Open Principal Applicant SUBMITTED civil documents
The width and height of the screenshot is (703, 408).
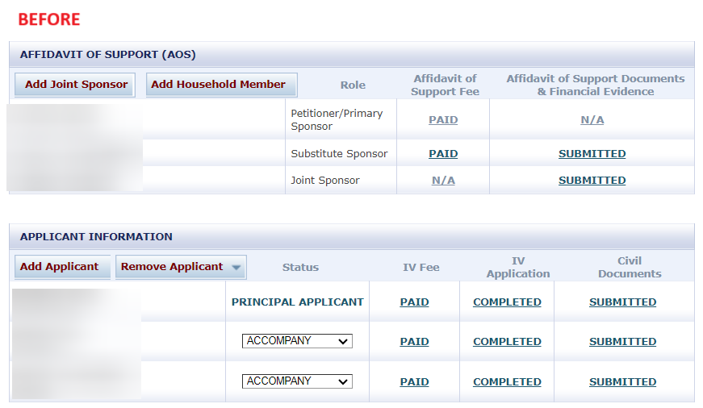coord(623,302)
